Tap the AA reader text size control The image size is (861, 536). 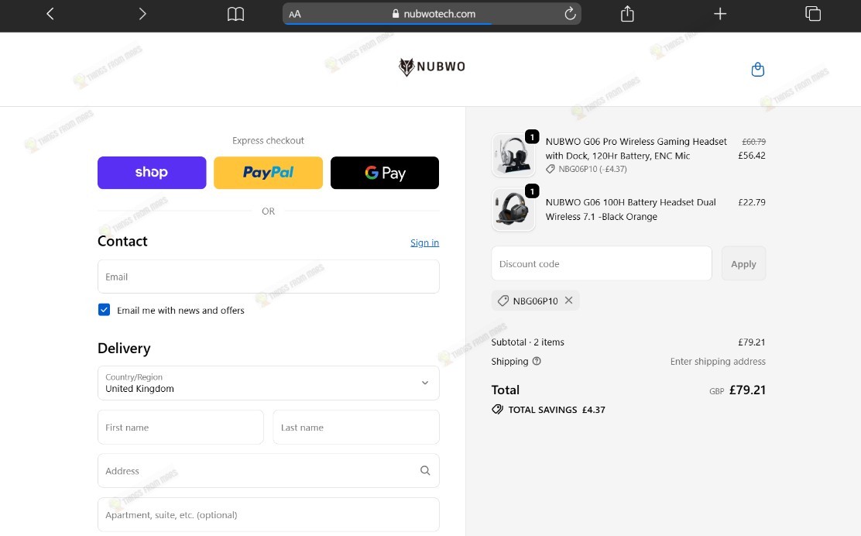[295, 14]
